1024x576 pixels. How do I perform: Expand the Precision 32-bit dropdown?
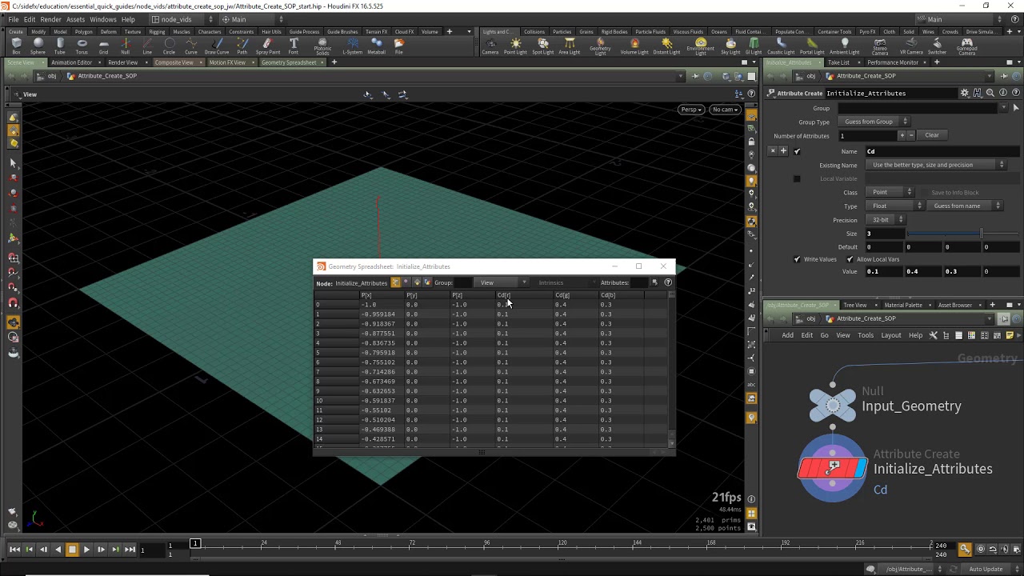[886, 219]
